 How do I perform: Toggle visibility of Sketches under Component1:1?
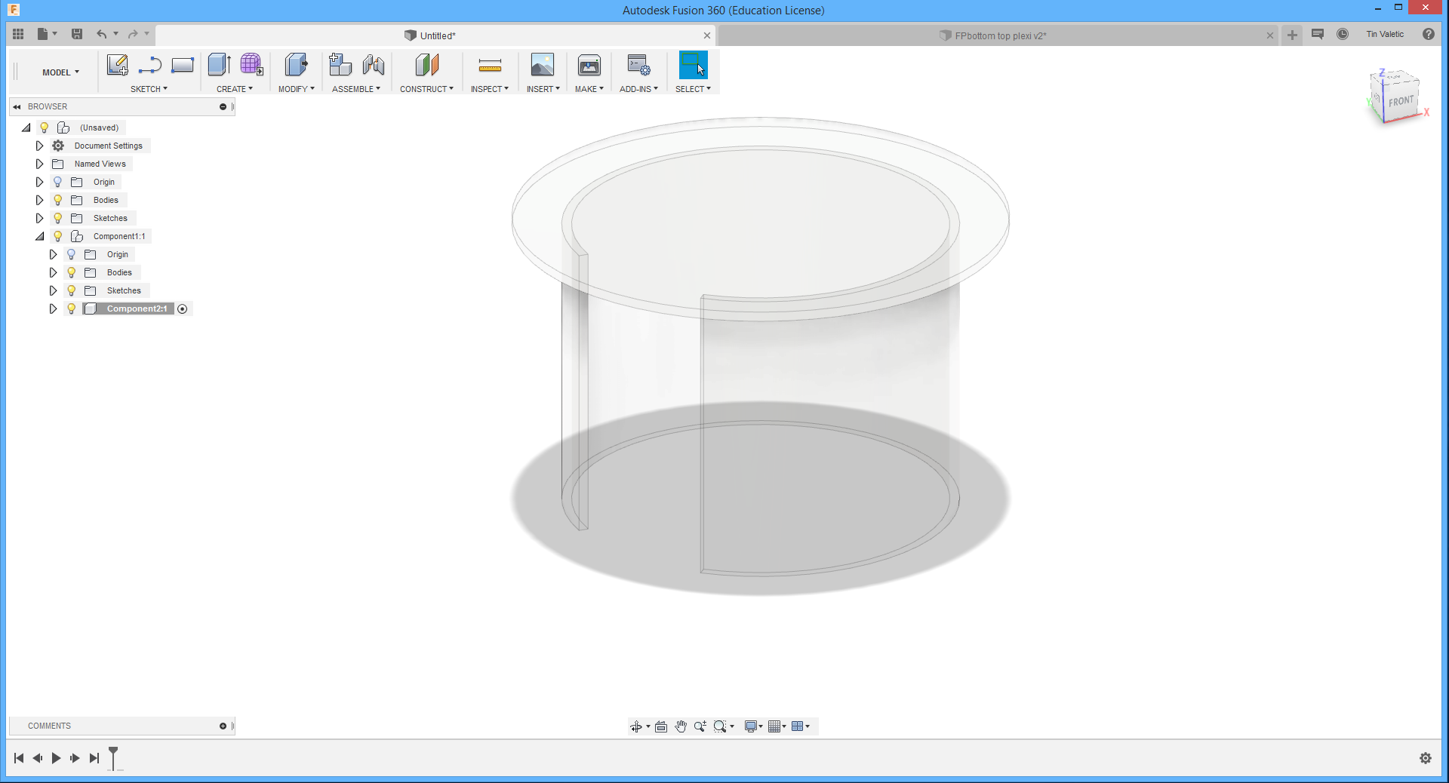[72, 290]
